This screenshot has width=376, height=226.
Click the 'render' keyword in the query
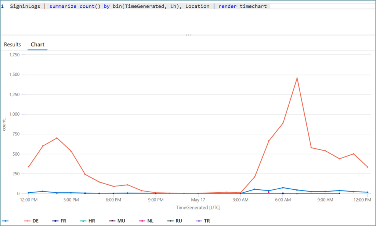click(x=228, y=7)
